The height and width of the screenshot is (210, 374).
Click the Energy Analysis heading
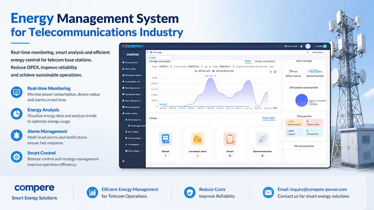43,110
